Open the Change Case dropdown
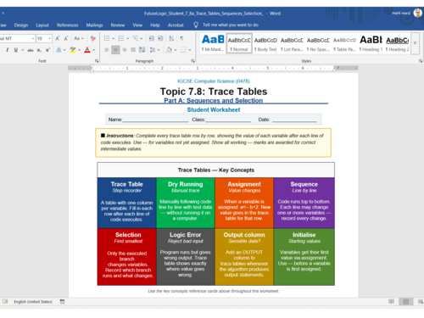This screenshot has width=424, height=318. point(79,38)
